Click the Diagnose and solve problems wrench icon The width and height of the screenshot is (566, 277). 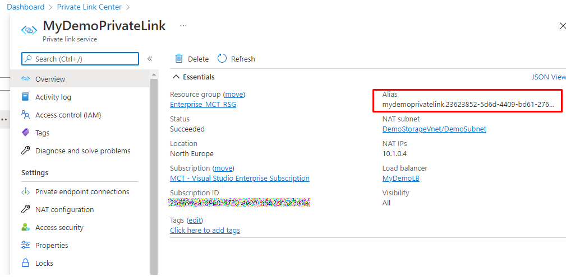(x=25, y=151)
